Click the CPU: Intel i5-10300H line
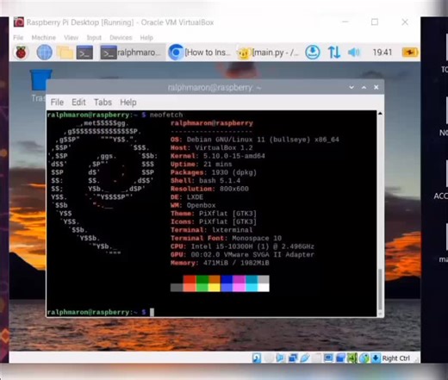This screenshot has width=448, height=380. (242, 246)
